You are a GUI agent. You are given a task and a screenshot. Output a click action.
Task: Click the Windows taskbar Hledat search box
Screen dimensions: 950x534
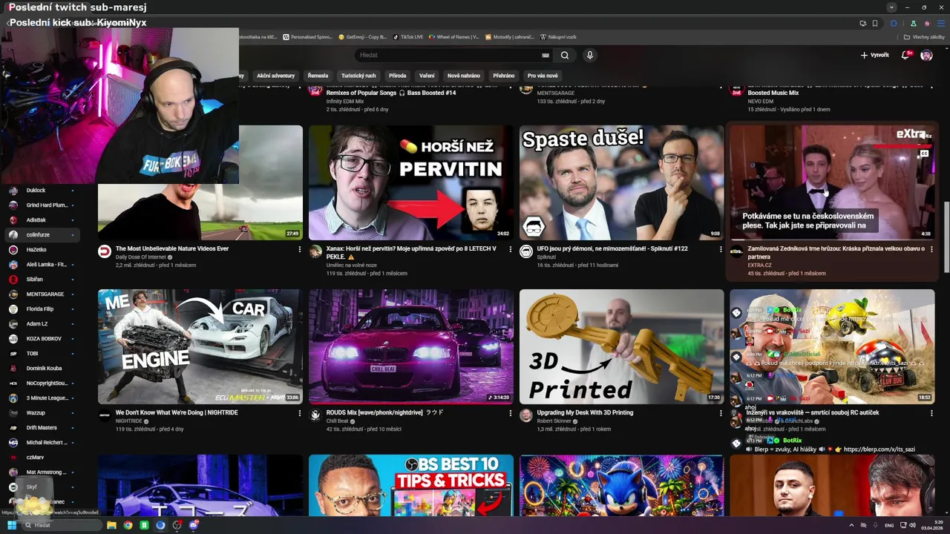(62, 525)
